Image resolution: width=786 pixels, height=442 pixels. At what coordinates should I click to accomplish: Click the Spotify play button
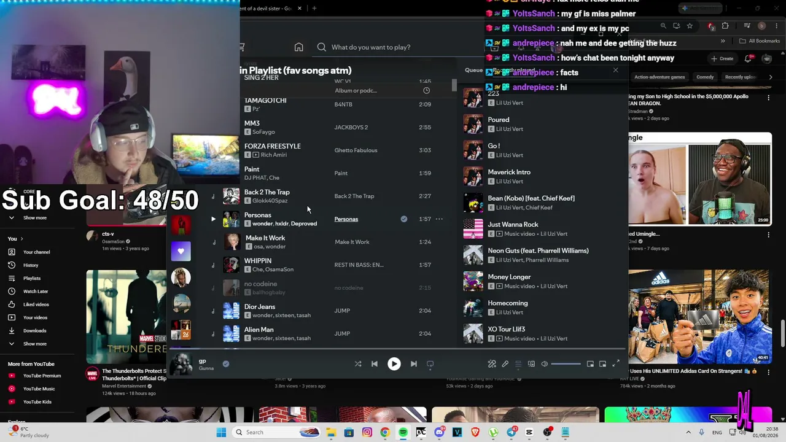(394, 364)
